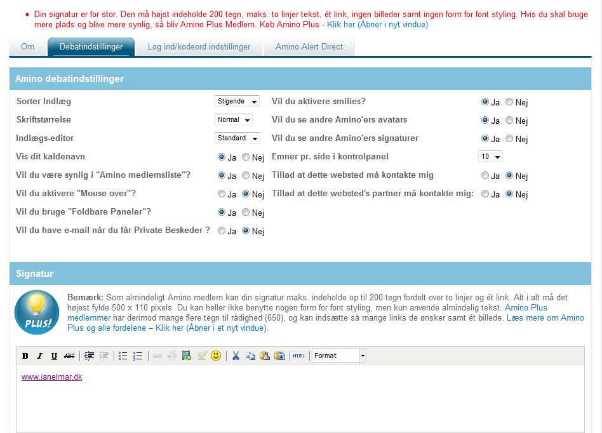Open the Amino Alert Direct tab
Viewport: 602px width, 433px height.
309,47
